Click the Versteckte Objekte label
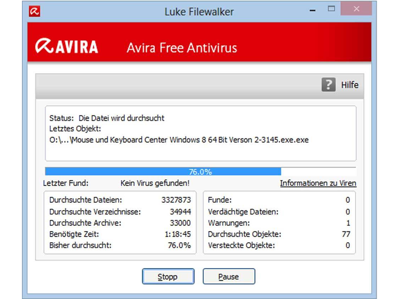 [241, 245]
